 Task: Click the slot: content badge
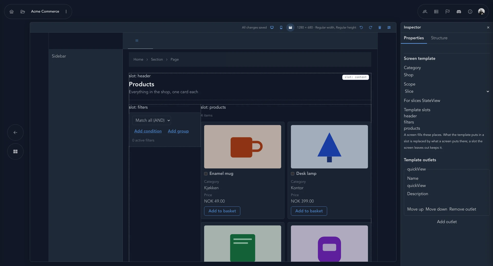pos(356,77)
